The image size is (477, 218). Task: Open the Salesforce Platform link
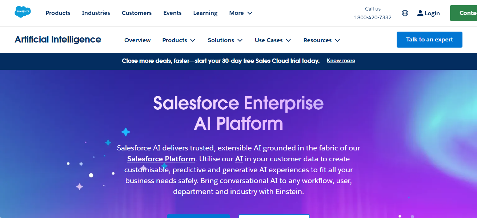click(161, 159)
